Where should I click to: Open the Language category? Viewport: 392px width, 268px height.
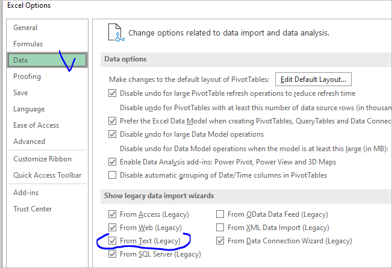[29, 109]
